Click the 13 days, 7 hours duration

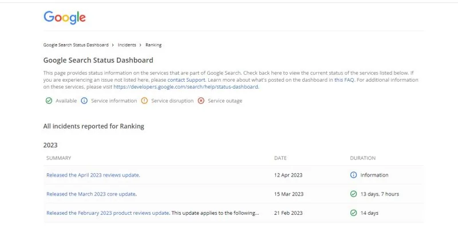[380, 194]
